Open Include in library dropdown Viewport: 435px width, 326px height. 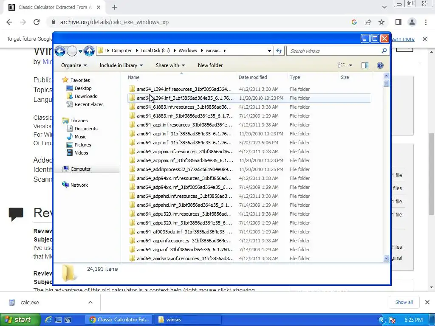(x=121, y=65)
